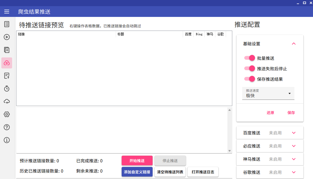Click the 链接 column header
This screenshot has width=313, height=179.
click(66, 34)
